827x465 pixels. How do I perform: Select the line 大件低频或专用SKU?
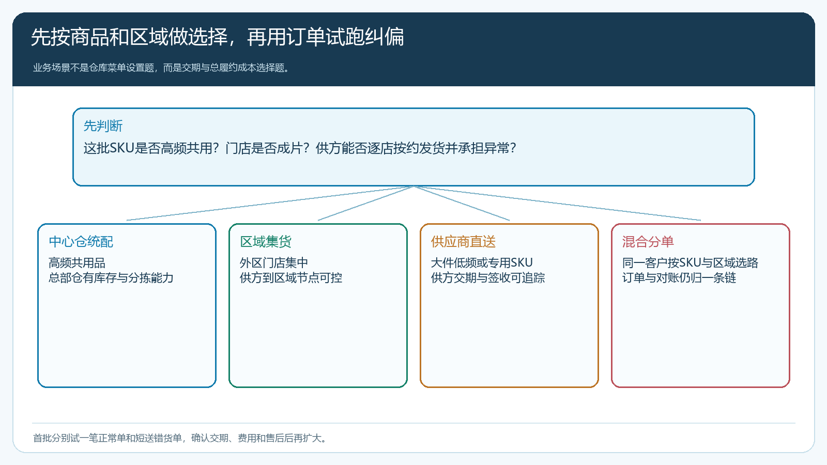[x=482, y=263]
